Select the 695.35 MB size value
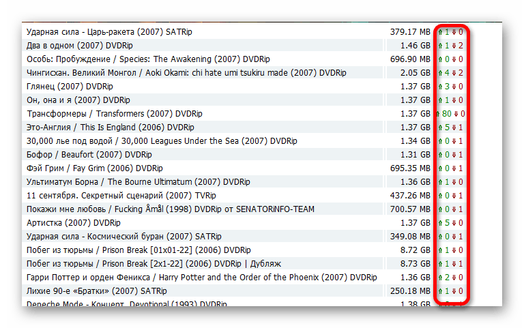The height and width of the screenshot is (328, 524). [410, 168]
